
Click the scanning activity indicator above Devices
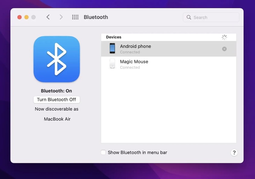tap(224, 37)
